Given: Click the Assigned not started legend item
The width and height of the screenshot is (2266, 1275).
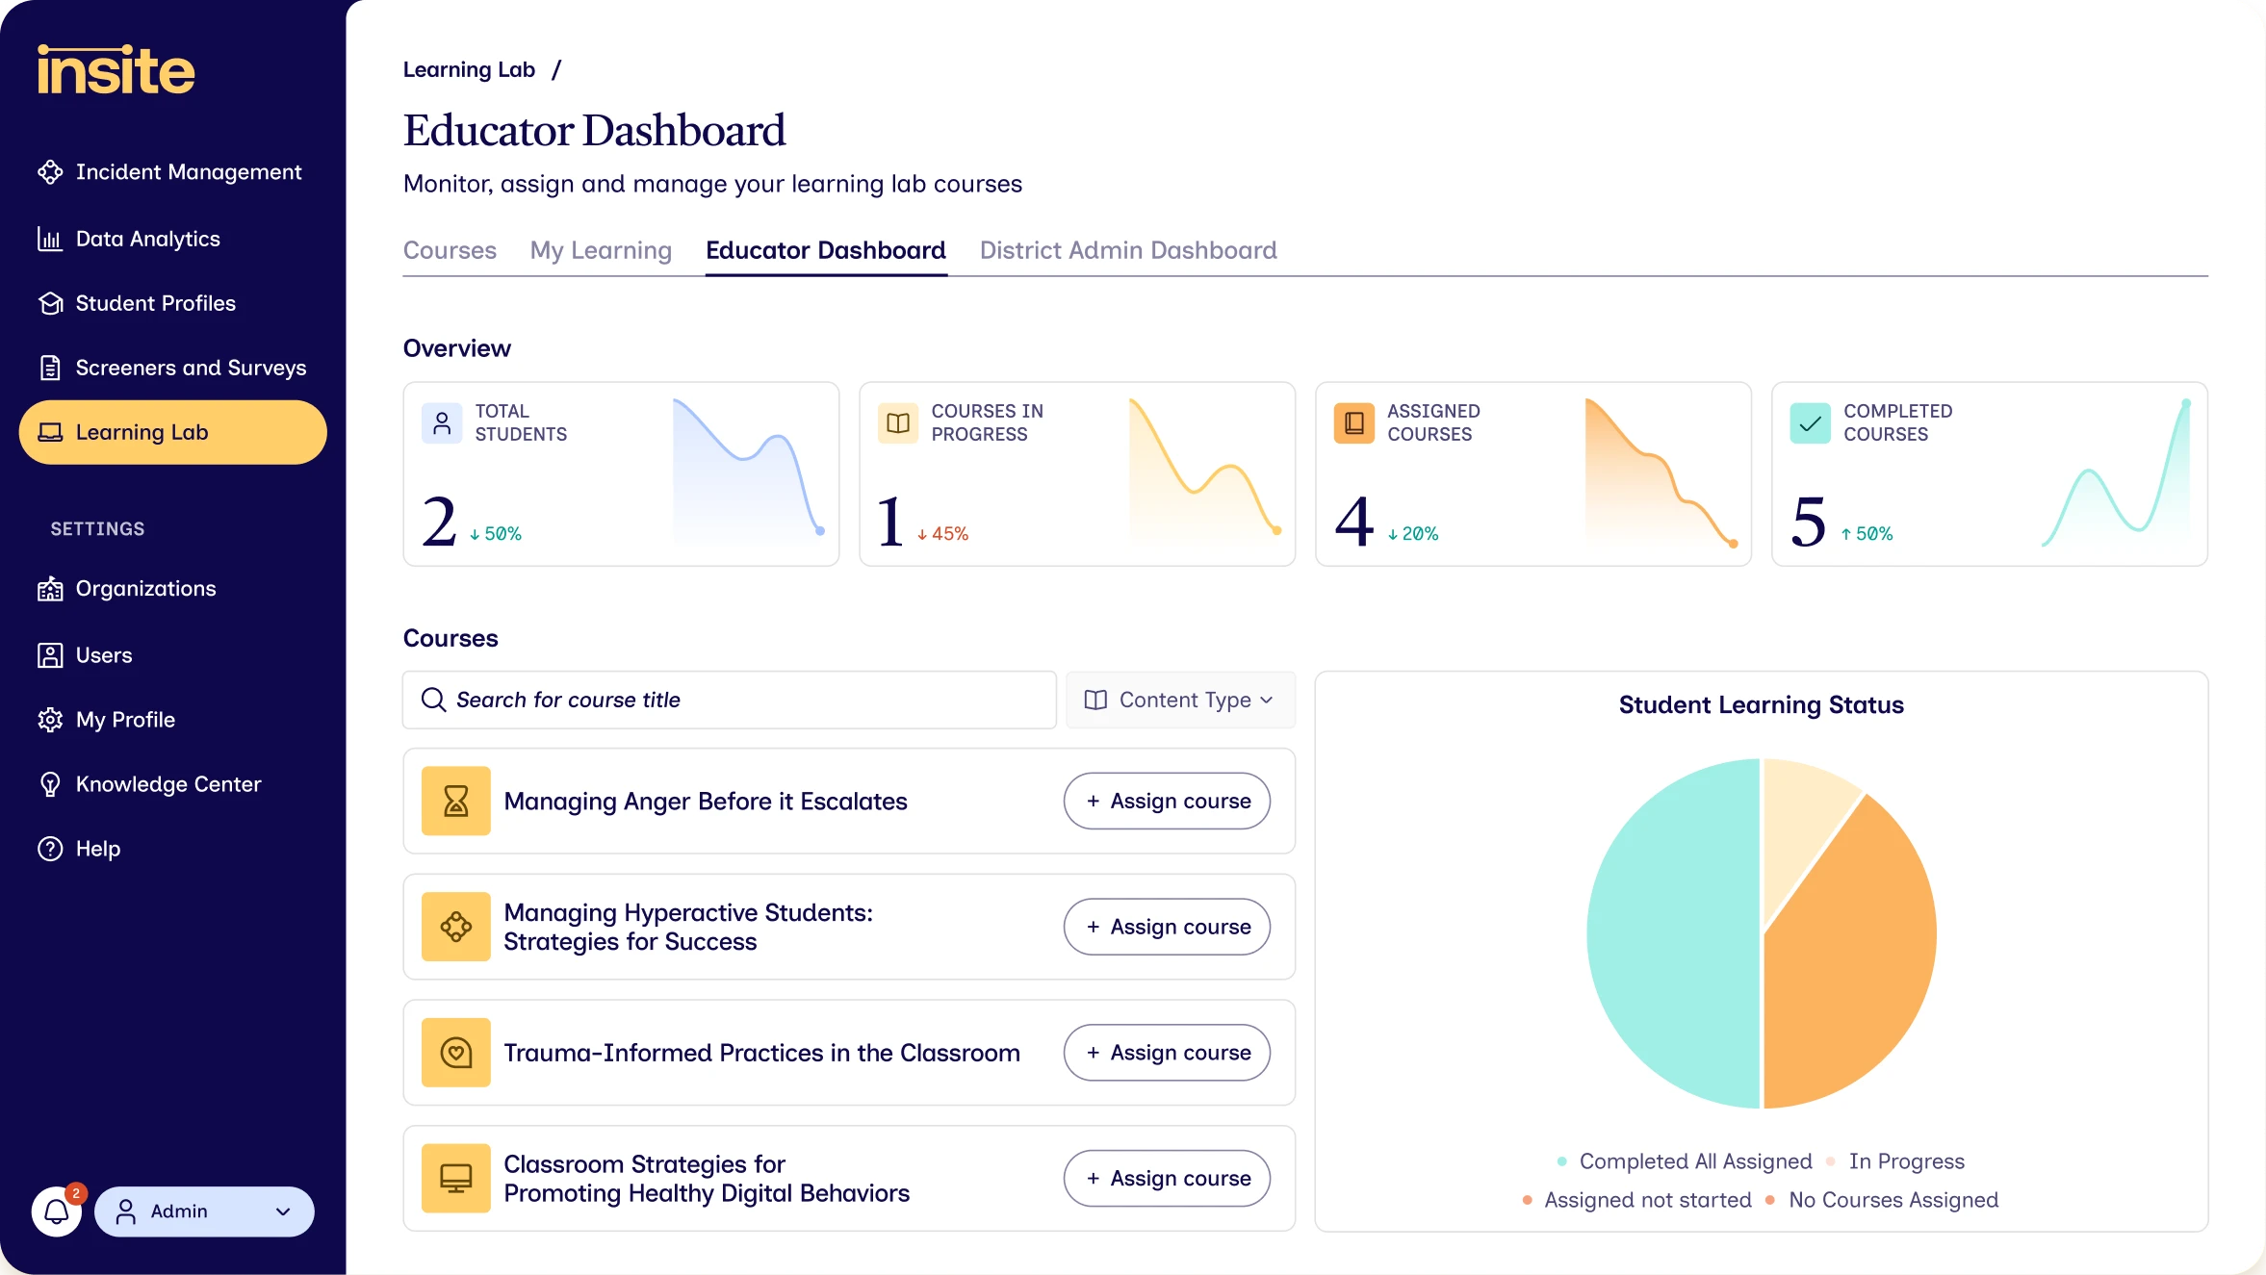Looking at the screenshot, I should (x=1636, y=1200).
